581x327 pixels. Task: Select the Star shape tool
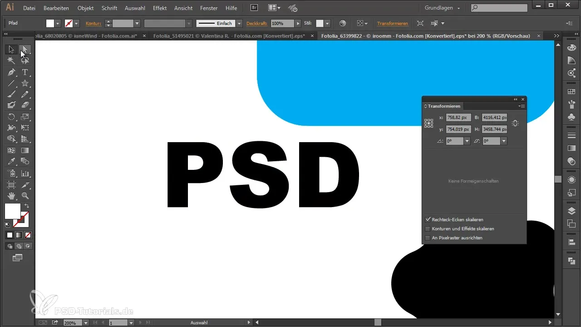[x=25, y=83]
